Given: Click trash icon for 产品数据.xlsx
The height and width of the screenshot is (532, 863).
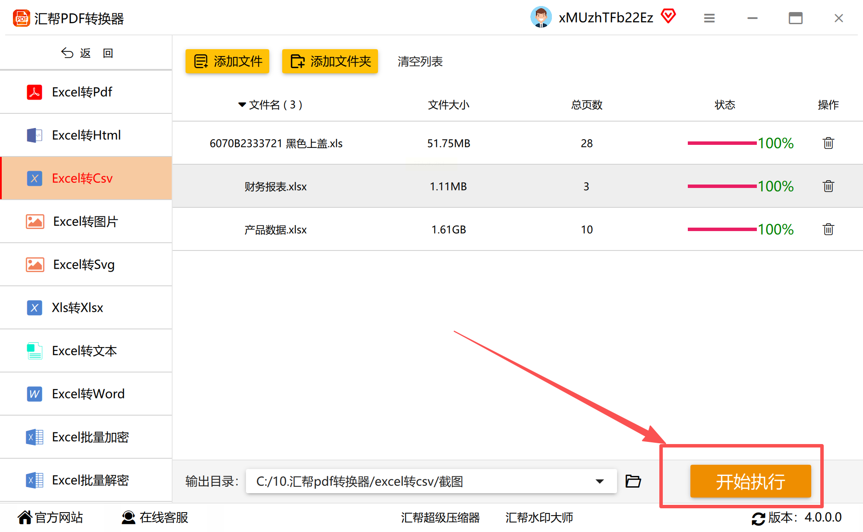Looking at the screenshot, I should 828,229.
